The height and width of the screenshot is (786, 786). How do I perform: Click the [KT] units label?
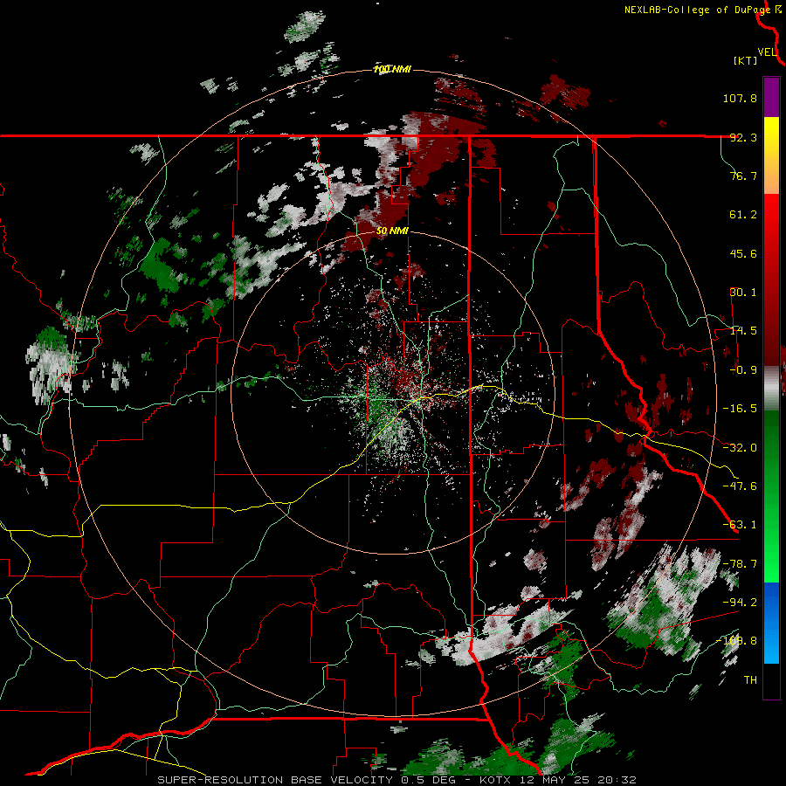pyautogui.click(x=746, y=60)
